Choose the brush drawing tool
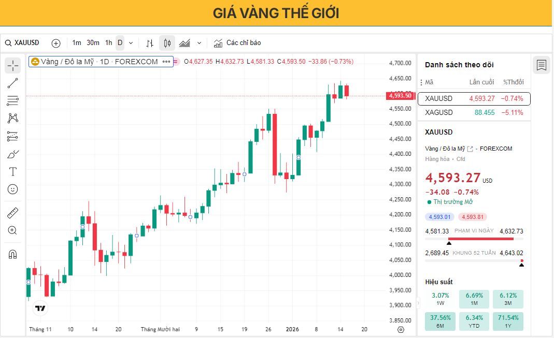Screen dimensions: 554x338 pos(13,154)
